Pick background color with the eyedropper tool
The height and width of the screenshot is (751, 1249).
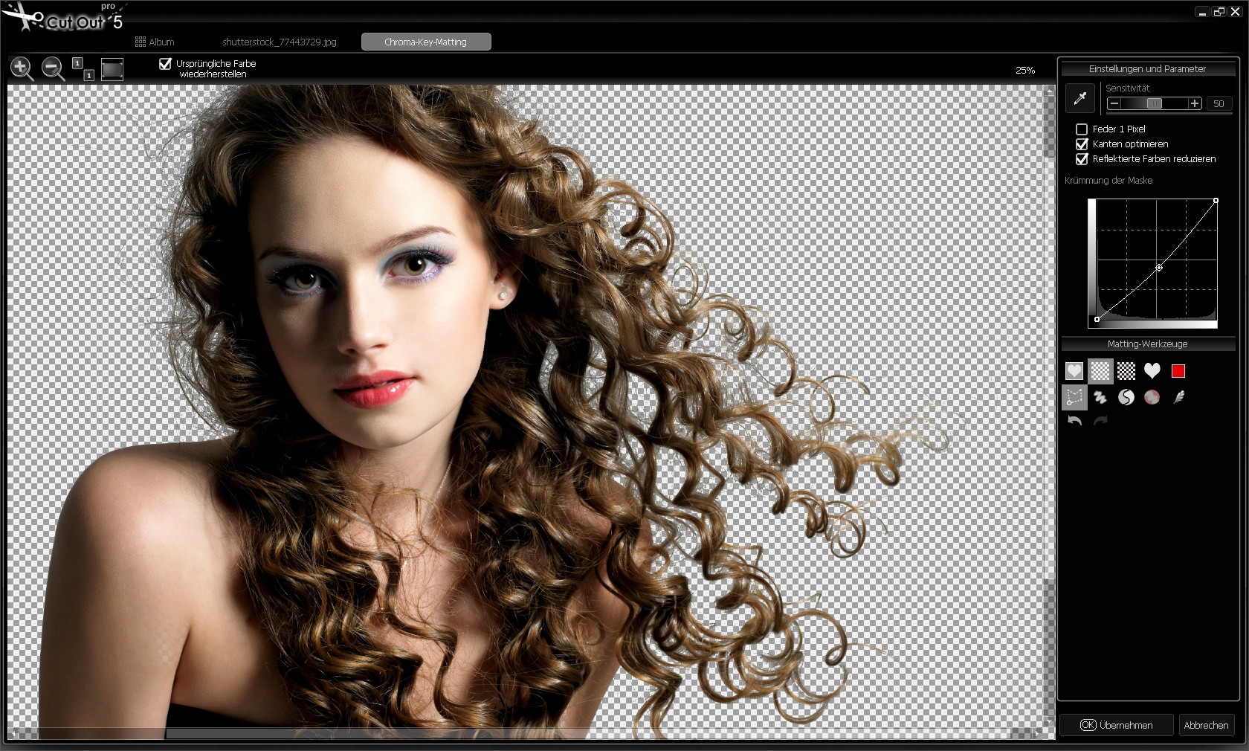(1080, 98)
